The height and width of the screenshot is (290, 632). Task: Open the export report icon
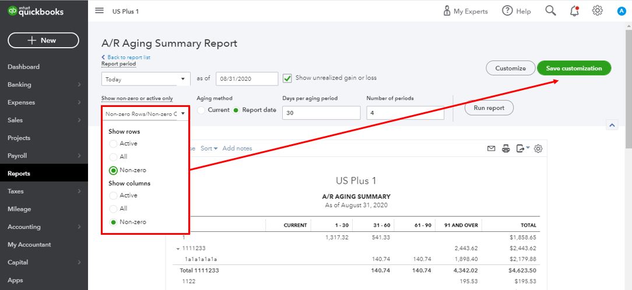[x=522, y=149]
